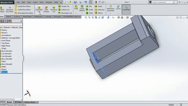Image resolution: width=188 pixels, height=106 pixels.
Task: Select the Draft feature tool
Action: click(89, 10)
